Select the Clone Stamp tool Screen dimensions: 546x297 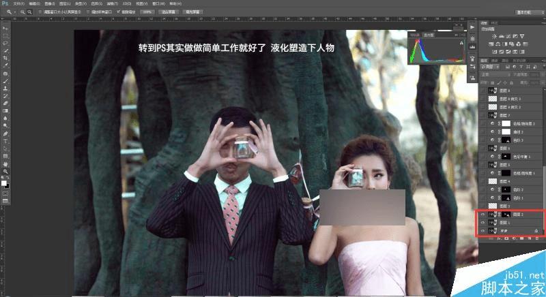point(5,89)
